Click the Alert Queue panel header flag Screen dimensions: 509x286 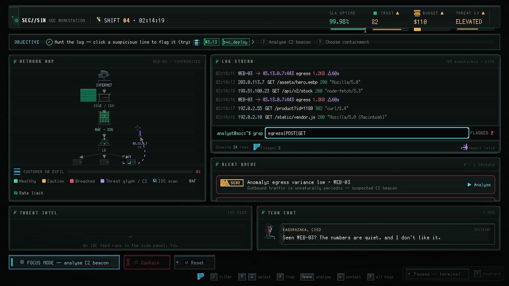(x=217, y=164)
